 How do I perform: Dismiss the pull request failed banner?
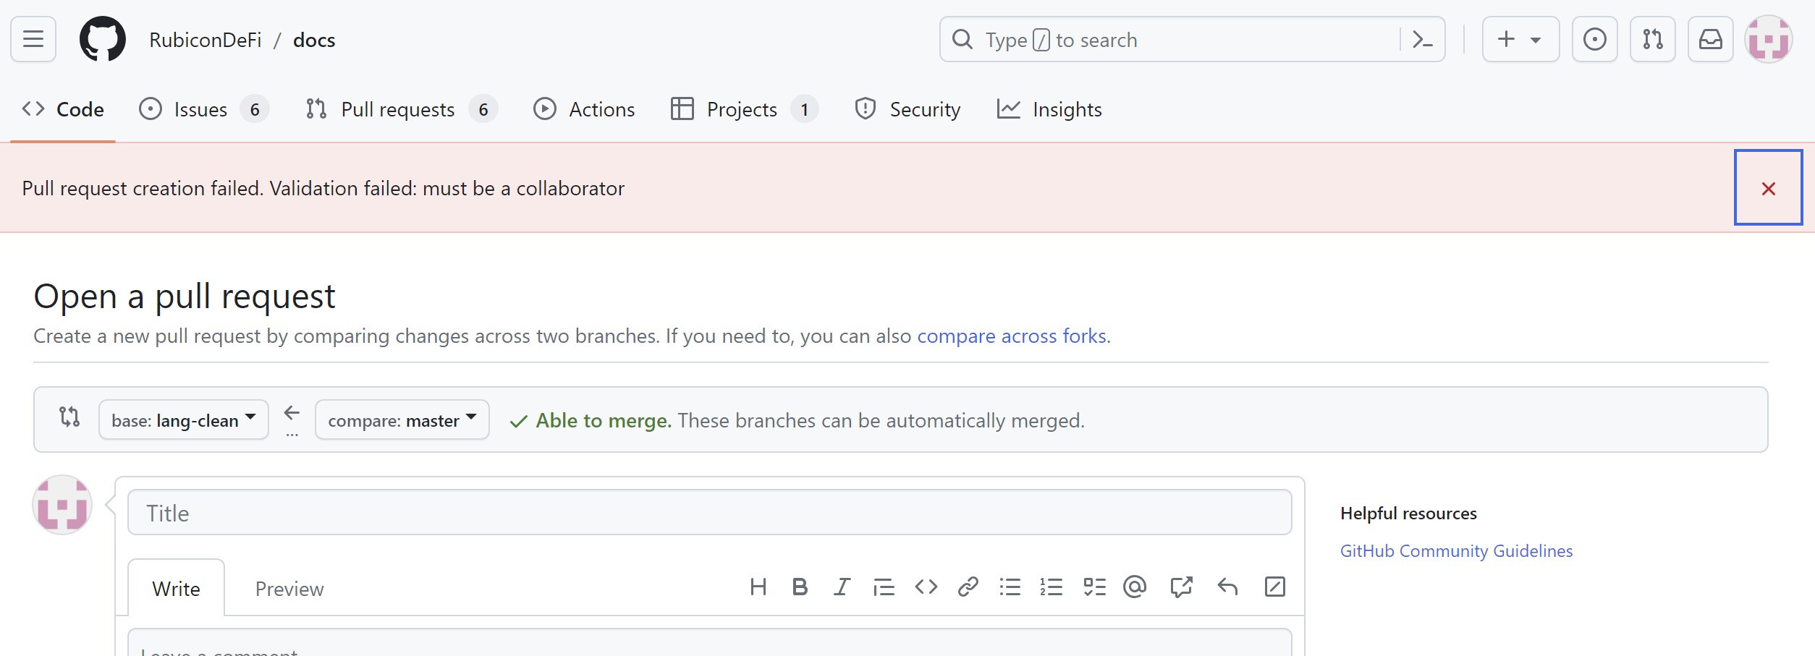coord(1768,188)
